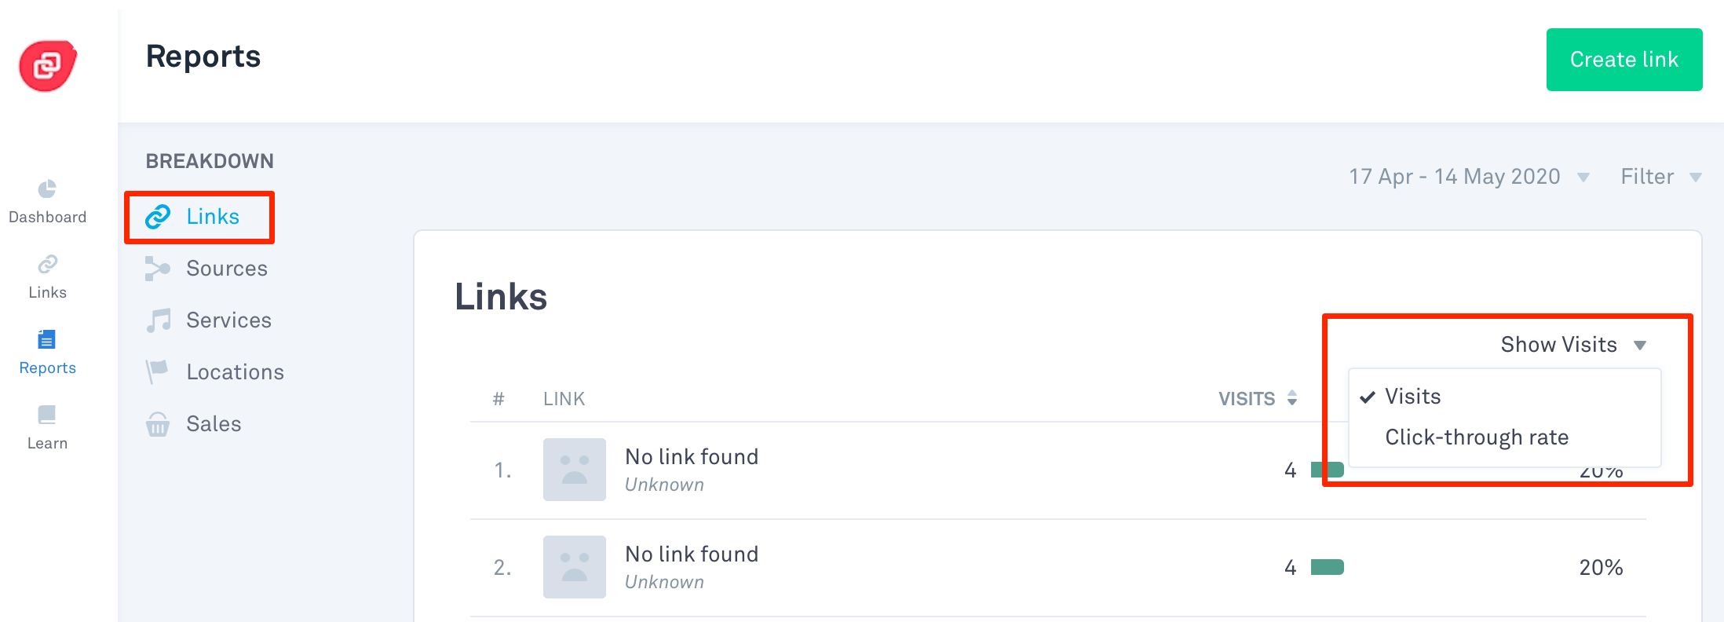Open the first No link found entry
The image size is (1724, 622).
pos(692,457)
